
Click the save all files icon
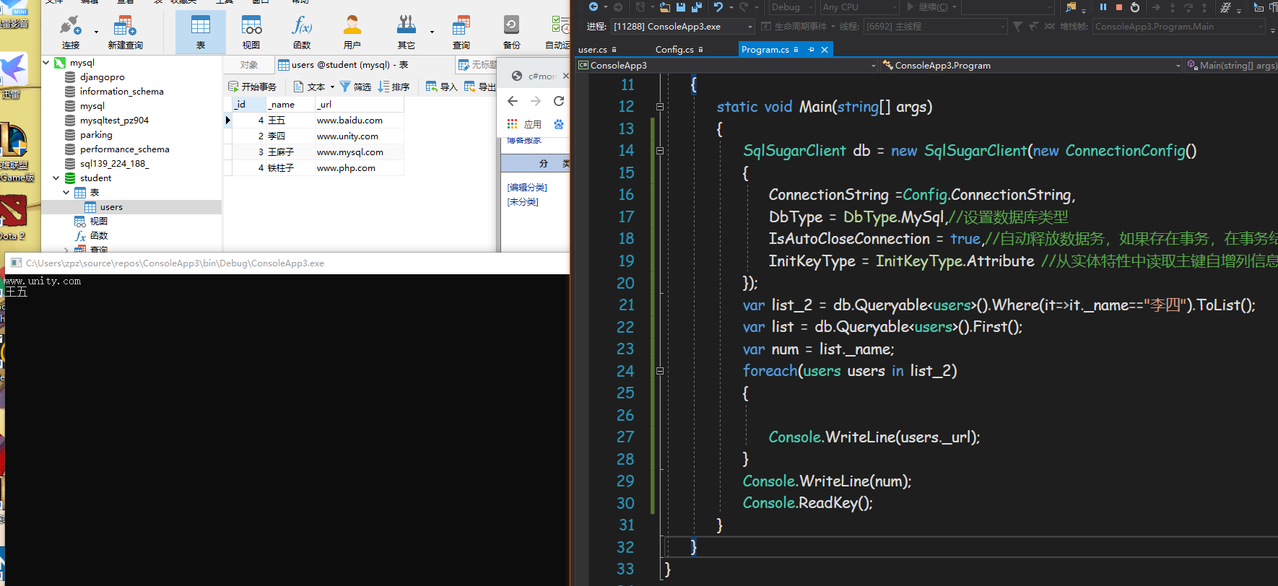coord(697,6)
